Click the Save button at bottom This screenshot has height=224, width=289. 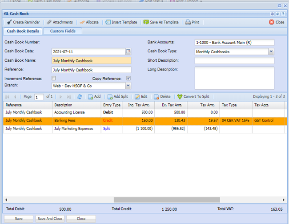tap(19, 219)
